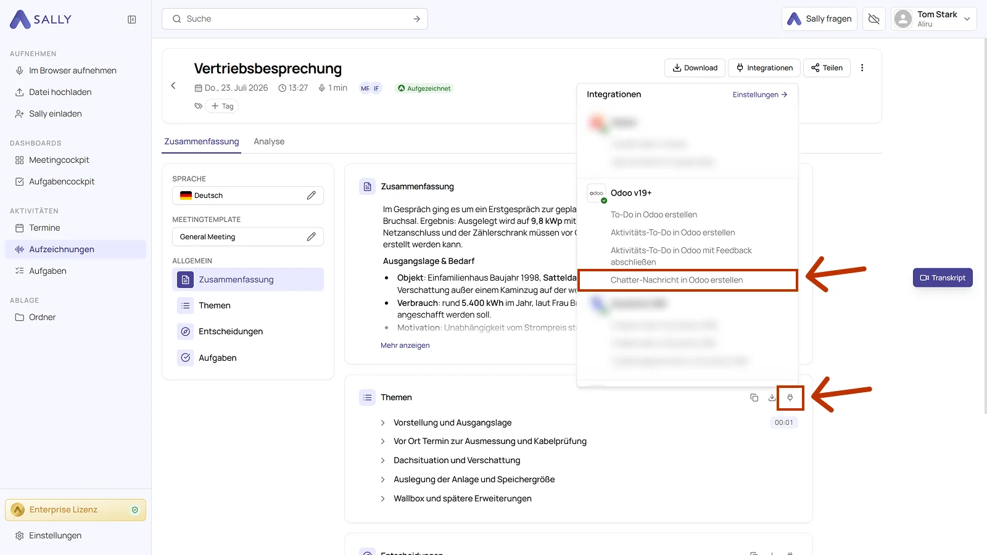
Task: Edit language with the Deutsch pencil icon
Action: pyautogui.click(x=312, y=195)
